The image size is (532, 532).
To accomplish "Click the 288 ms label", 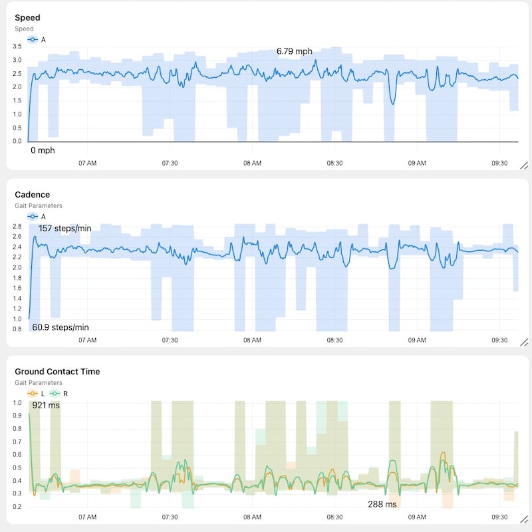I will coord(382,505).
